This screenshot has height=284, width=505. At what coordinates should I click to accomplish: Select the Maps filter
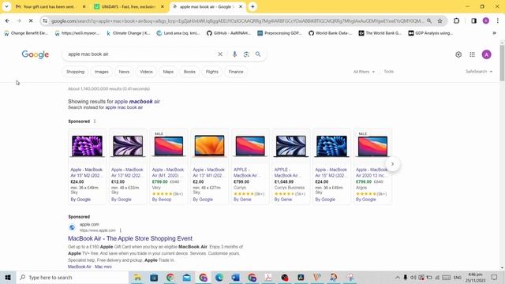(x=168, y=72)
